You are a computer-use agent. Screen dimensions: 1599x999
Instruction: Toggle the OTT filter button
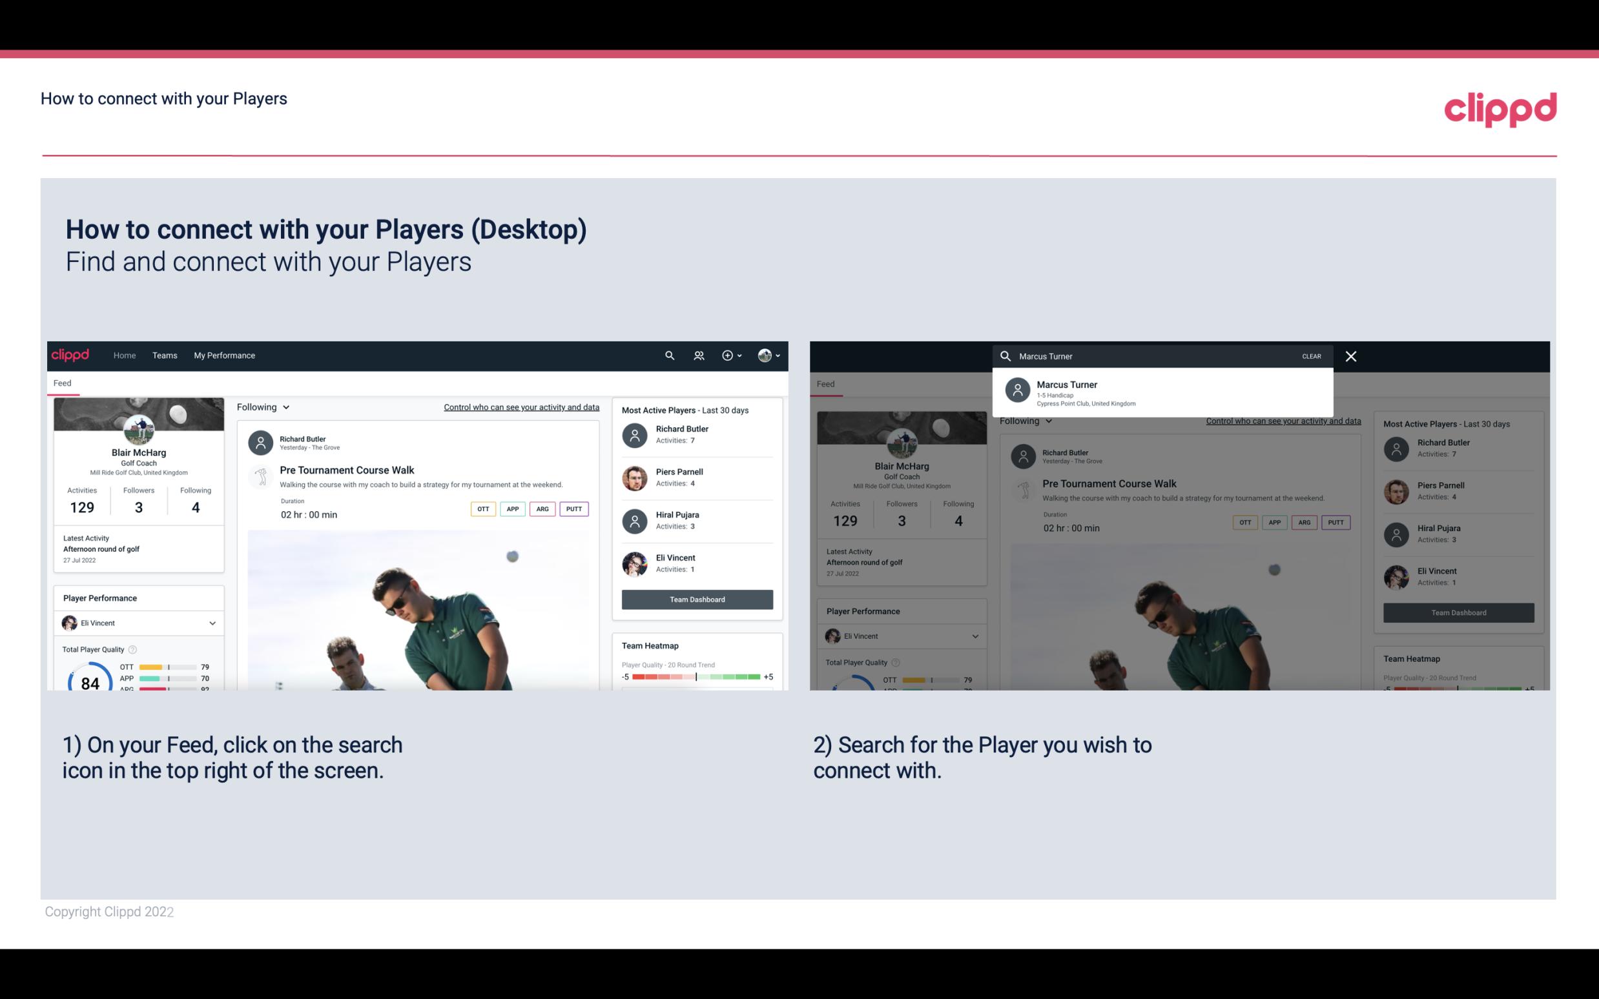[x=481, y=507]
